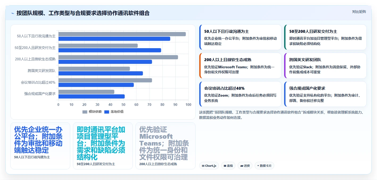Click the blue bar for 强合规或国产化要求
Viewport: 377px width, 180px height.
(92, 96)
